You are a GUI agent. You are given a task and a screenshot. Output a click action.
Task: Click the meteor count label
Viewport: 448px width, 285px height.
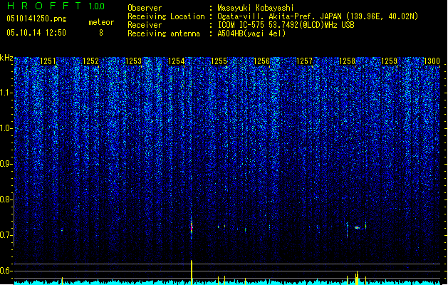click(101, 22)
